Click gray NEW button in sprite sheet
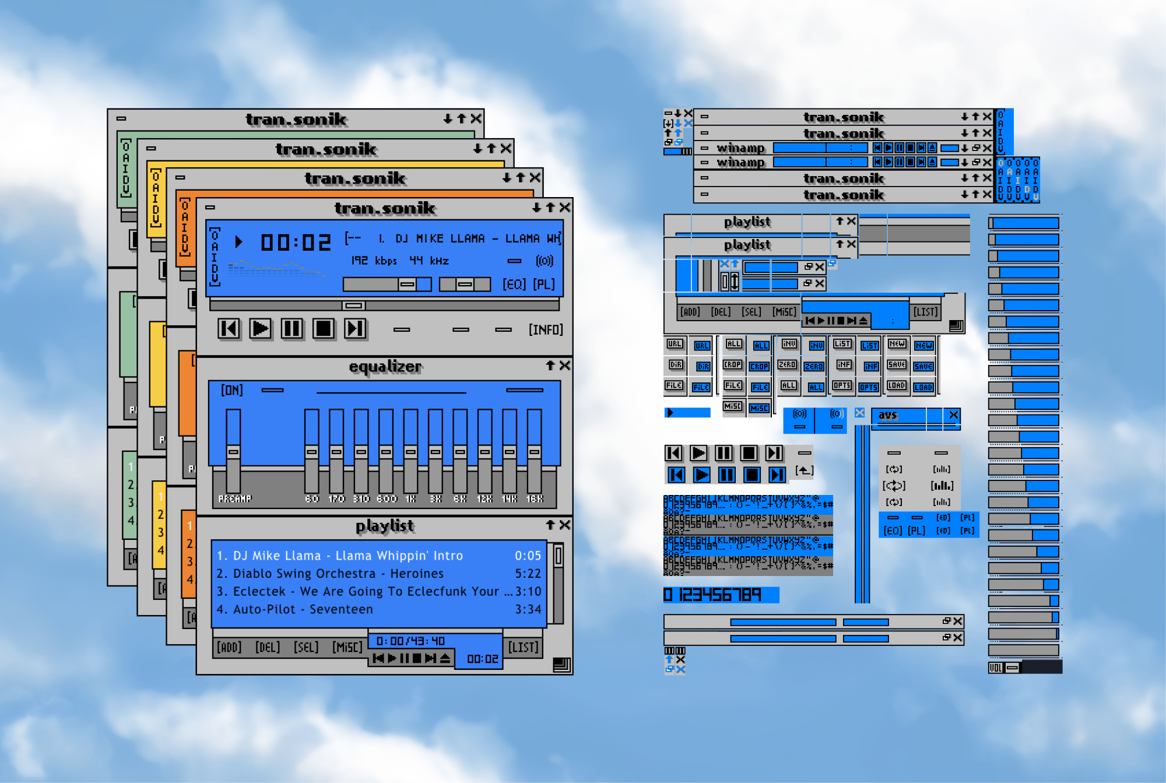1166x783 pixels. 897,343
